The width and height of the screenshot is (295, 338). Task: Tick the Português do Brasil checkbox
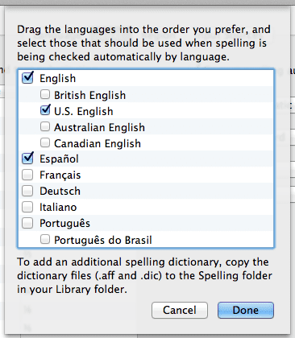click(x=45, y=239)
